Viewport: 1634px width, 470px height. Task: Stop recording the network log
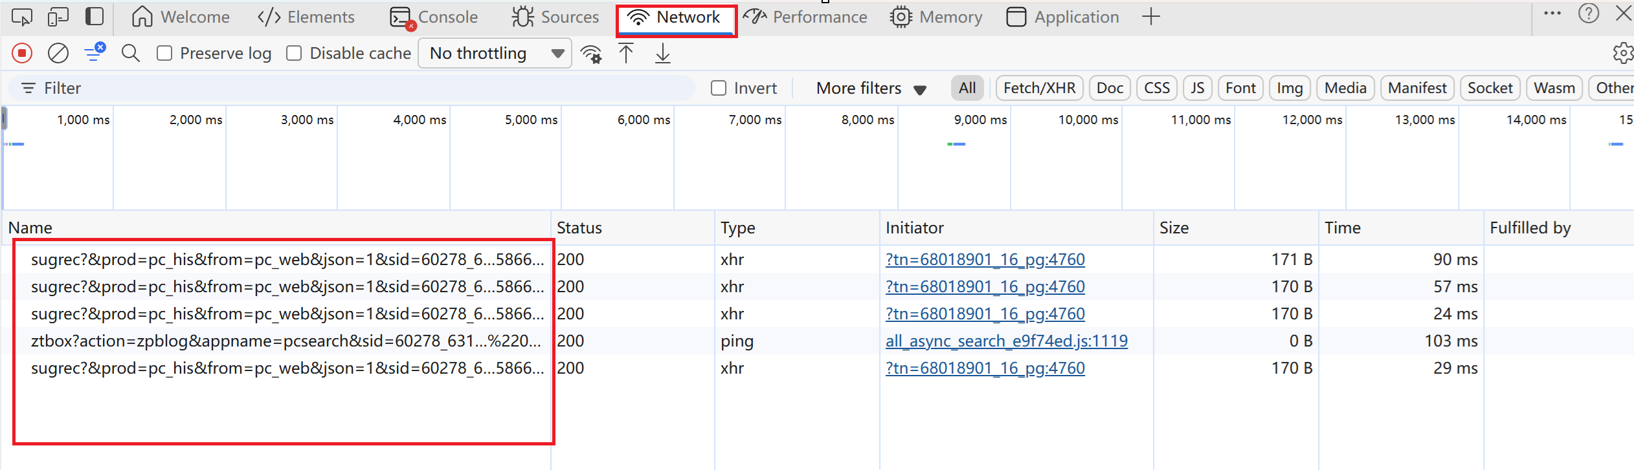coord(22,53)
